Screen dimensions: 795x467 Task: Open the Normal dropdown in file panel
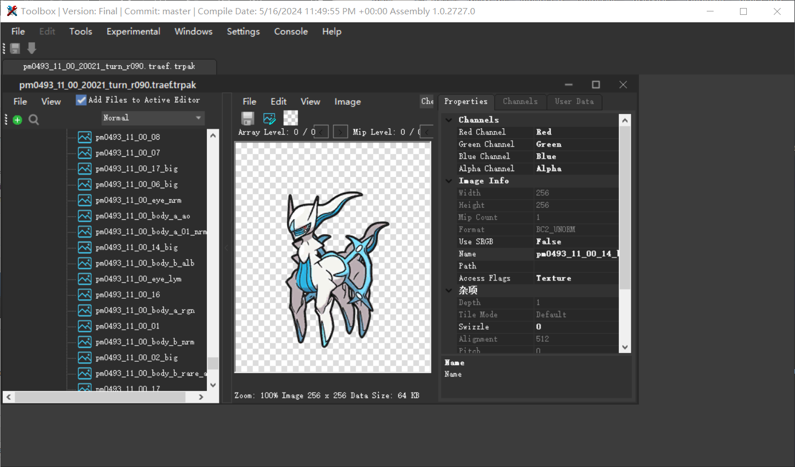pyautogui.click(x=152, y=118)
